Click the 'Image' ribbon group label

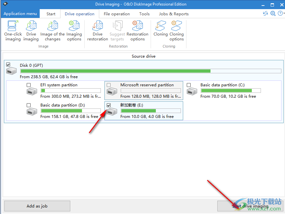click(x=43, y=46)
